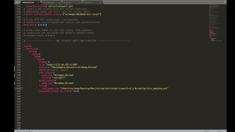Click line number 129 in the gutter
This screenshot has height=132, width=235.
point(19,46)
